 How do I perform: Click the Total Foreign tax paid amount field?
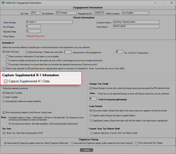(x=93, y=99)
